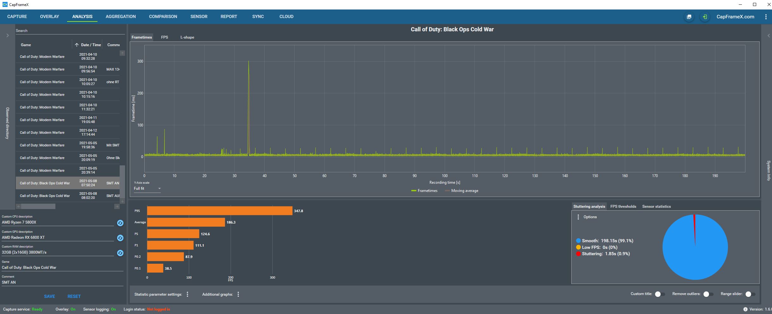This screenshot has height=314, width=772.
Task: Open the CapFrameX.com link
Action: [735, 17]
